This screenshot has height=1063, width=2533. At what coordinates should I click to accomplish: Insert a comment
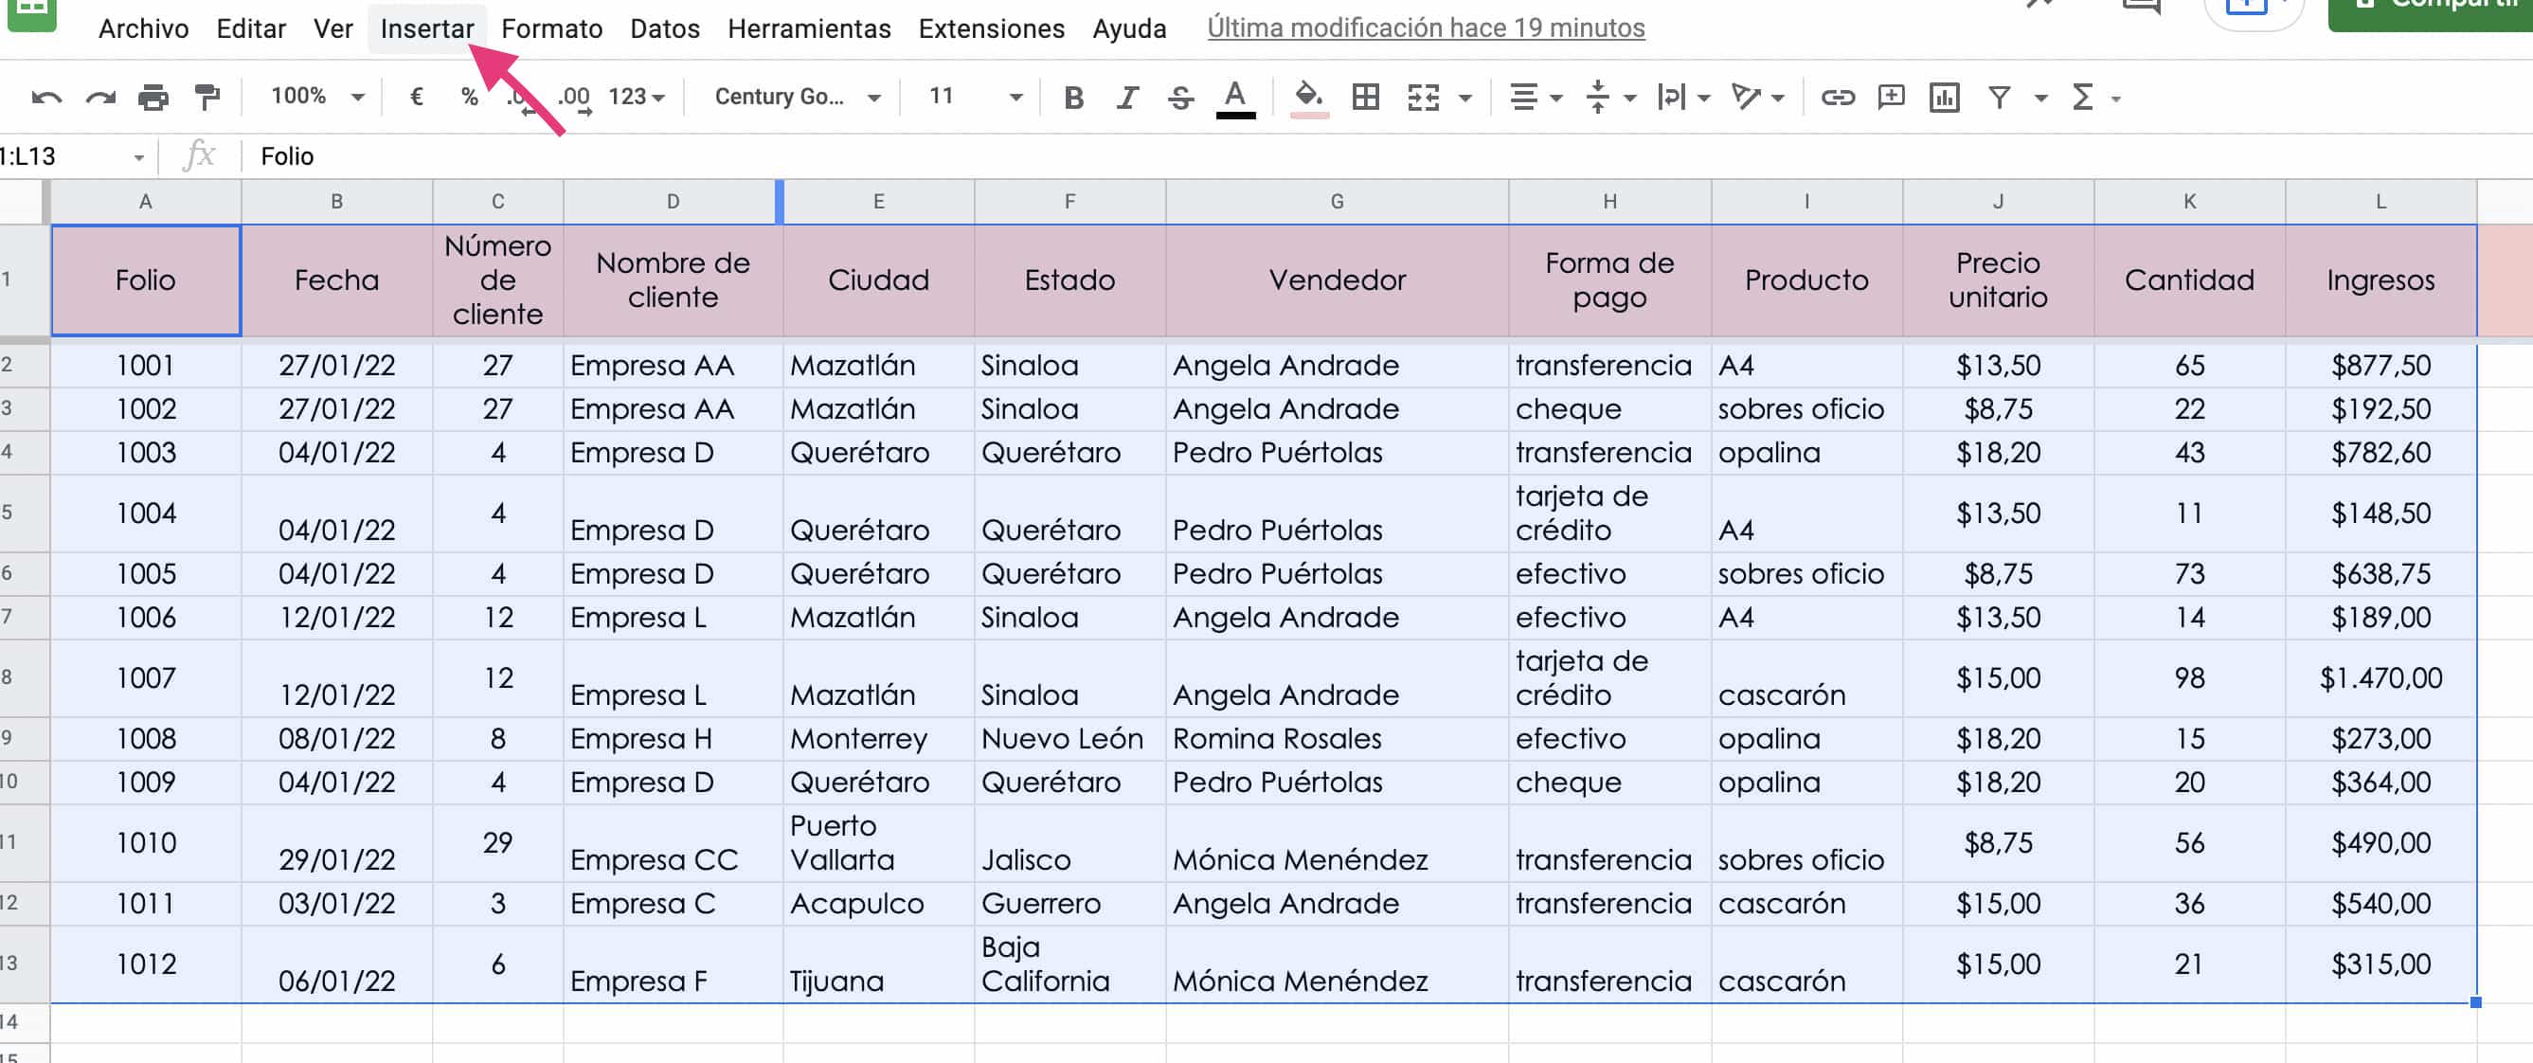pyautogui.click(x=1890, y=97)
